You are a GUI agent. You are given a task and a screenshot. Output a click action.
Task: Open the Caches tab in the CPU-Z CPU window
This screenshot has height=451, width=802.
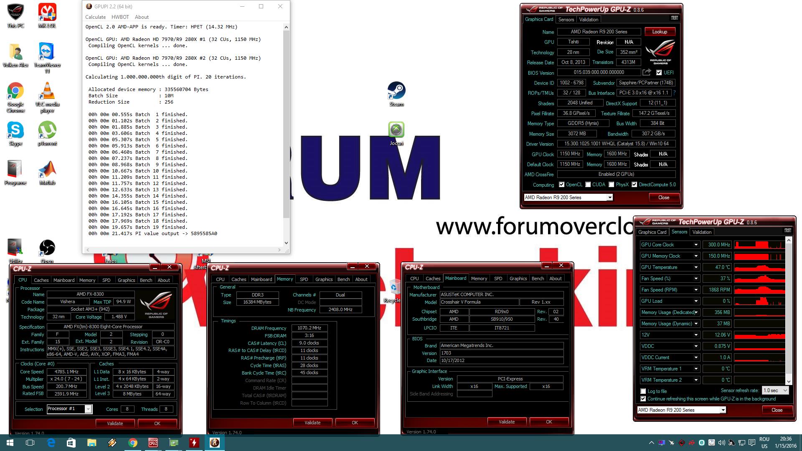click(41, 280)
